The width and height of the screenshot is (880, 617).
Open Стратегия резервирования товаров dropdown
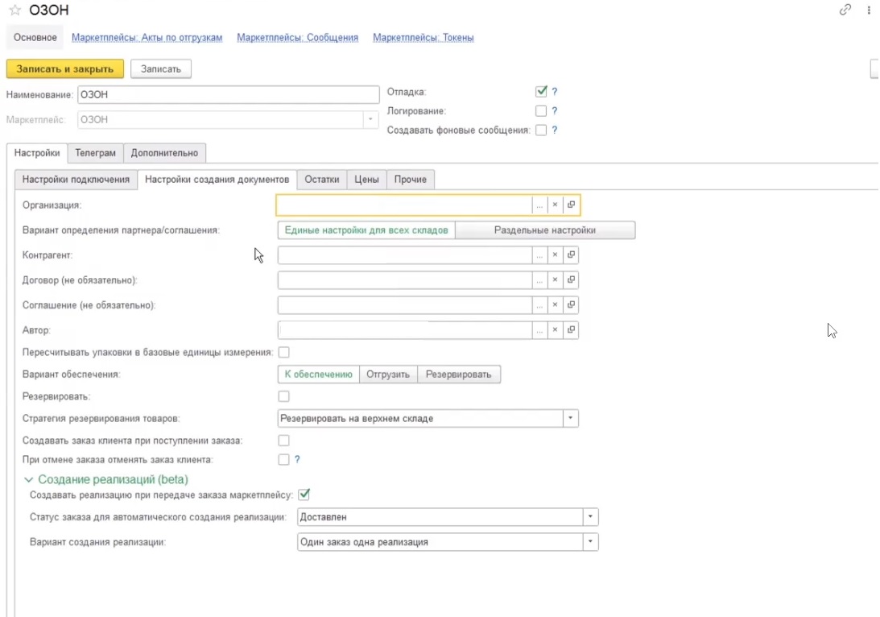click(570, 418)
